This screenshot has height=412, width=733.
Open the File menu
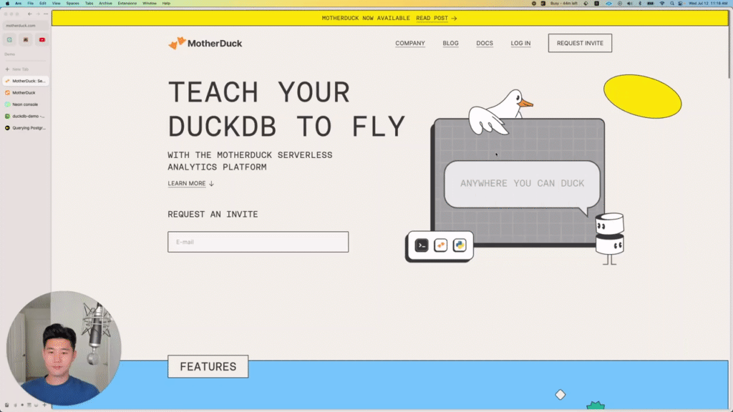tap(30, 4)
